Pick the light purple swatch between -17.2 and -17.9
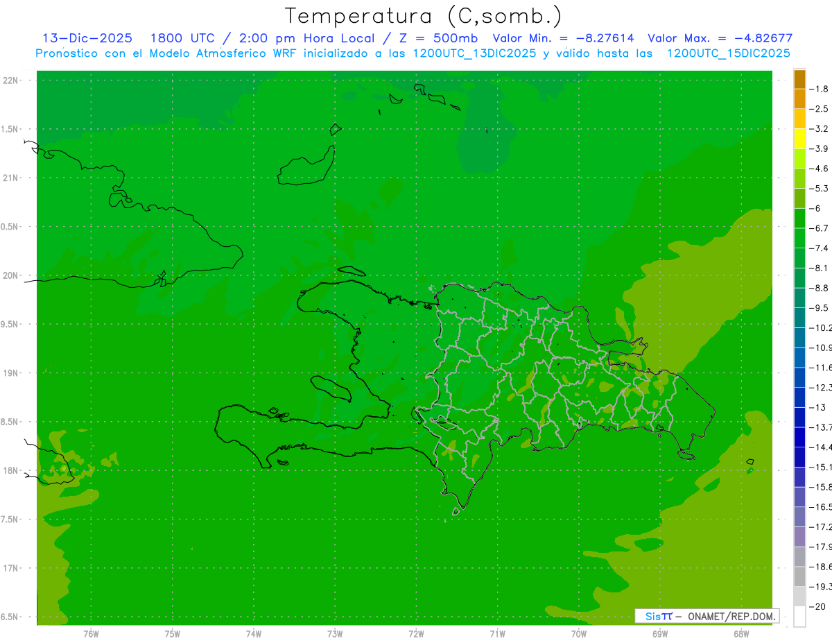The width and height of the screenshot is (832, 643). 799,537
